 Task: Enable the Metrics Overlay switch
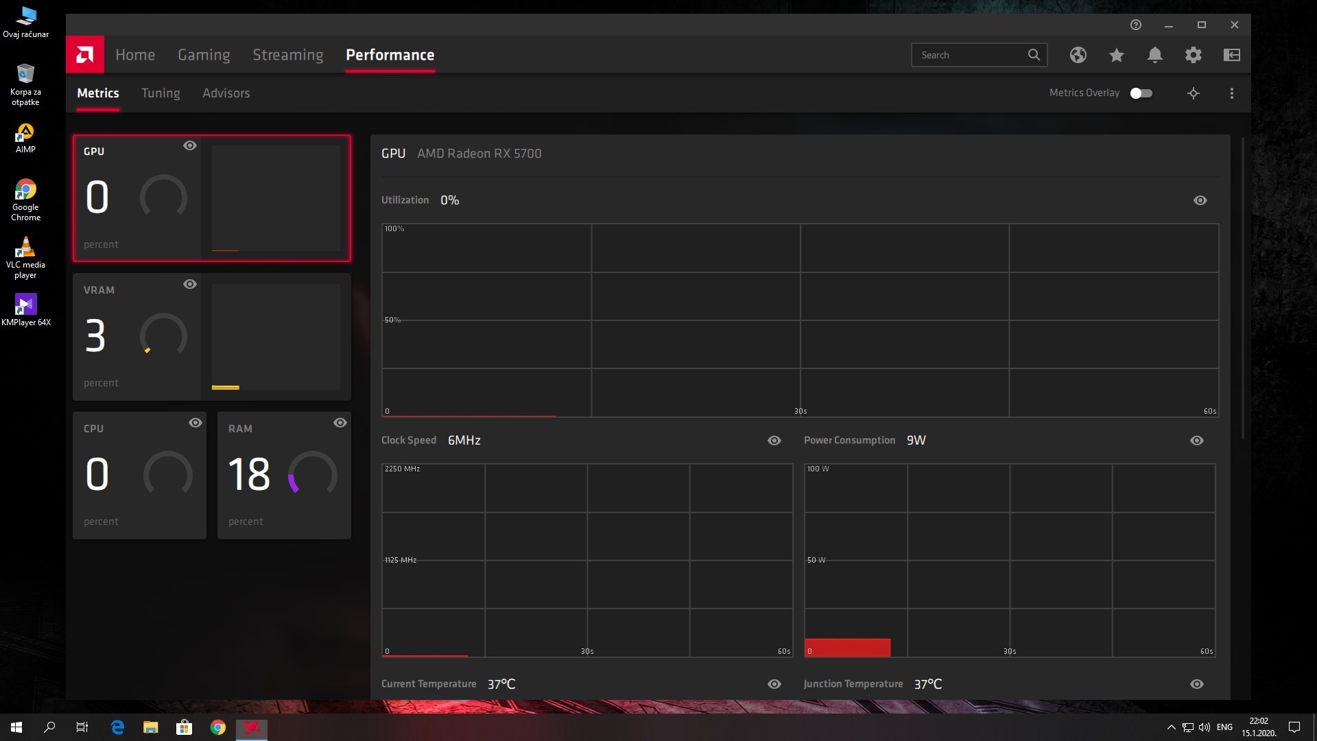point(1141,93)
